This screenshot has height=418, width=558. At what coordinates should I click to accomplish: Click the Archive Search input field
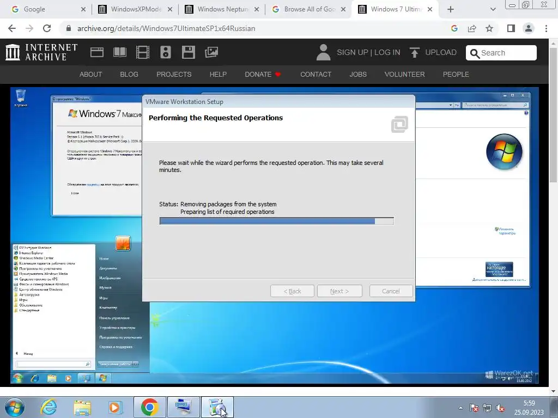coord(501,53)
